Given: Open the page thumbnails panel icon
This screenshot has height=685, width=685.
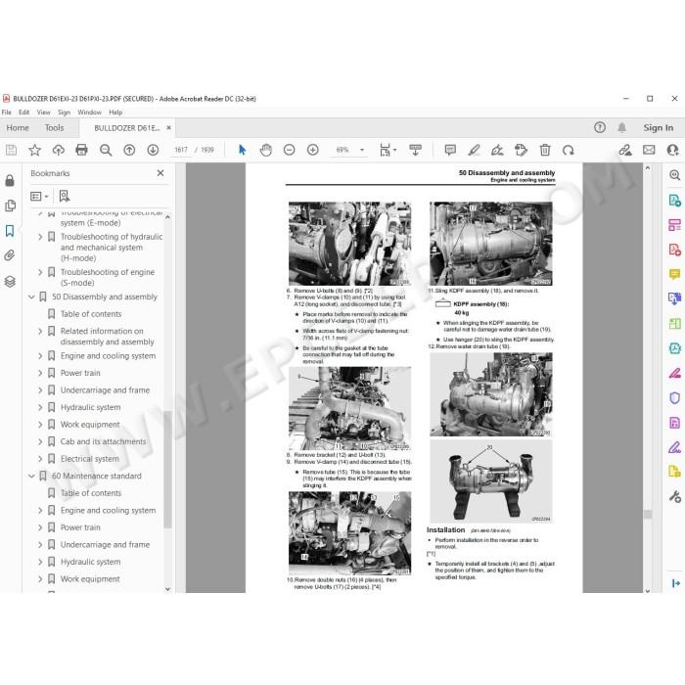Looking at the screenshot, I should tap(10, 205).
